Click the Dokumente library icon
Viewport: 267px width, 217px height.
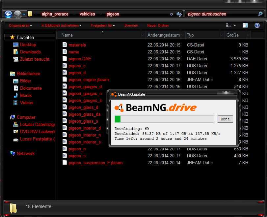pos(16,88)
